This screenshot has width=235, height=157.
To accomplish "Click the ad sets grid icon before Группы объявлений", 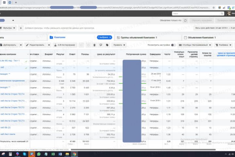I will pos(118,38).
